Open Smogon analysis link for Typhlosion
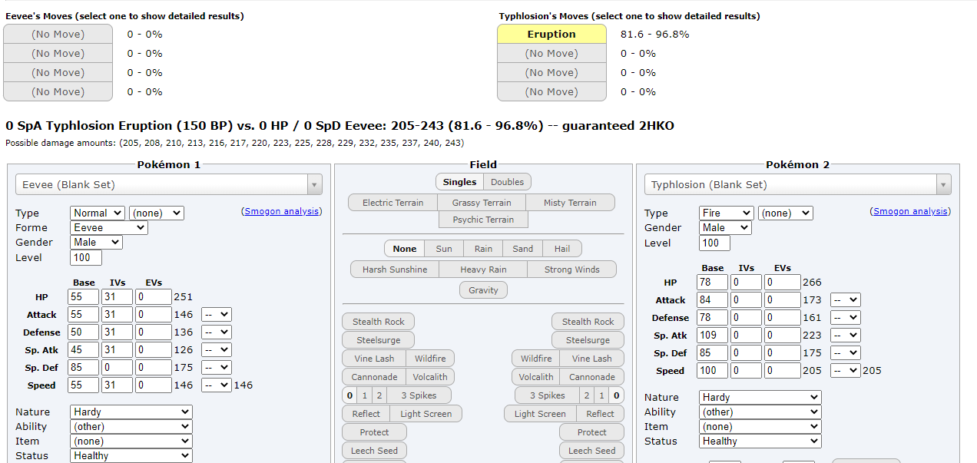The height and width of the screenshot is (463, 977). coord(912,211)
